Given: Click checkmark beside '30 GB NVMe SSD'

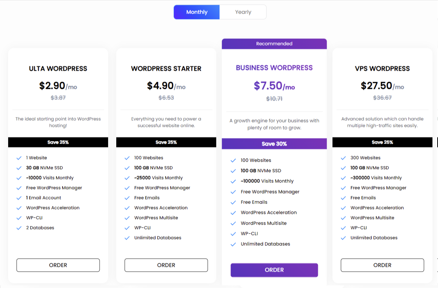Looking at the screenshot, I should tap(19, 168).
